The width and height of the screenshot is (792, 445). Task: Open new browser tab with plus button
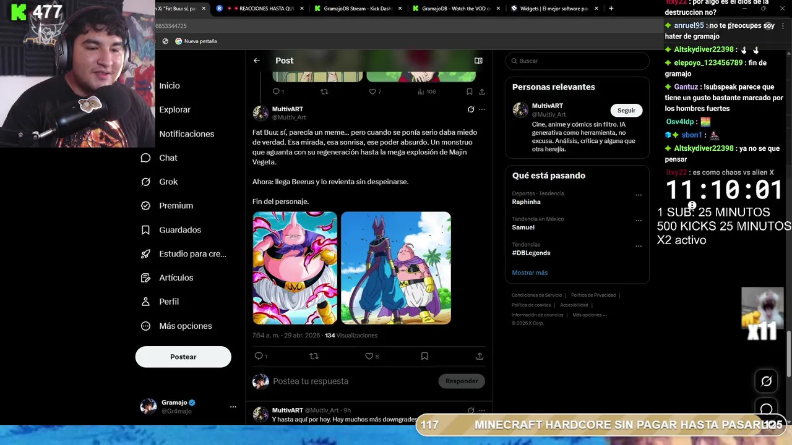click(611, 9)
